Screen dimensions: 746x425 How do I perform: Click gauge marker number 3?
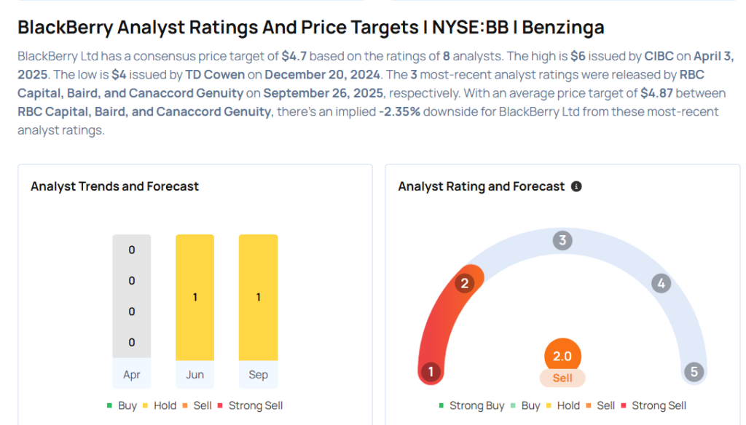(562, 241)
